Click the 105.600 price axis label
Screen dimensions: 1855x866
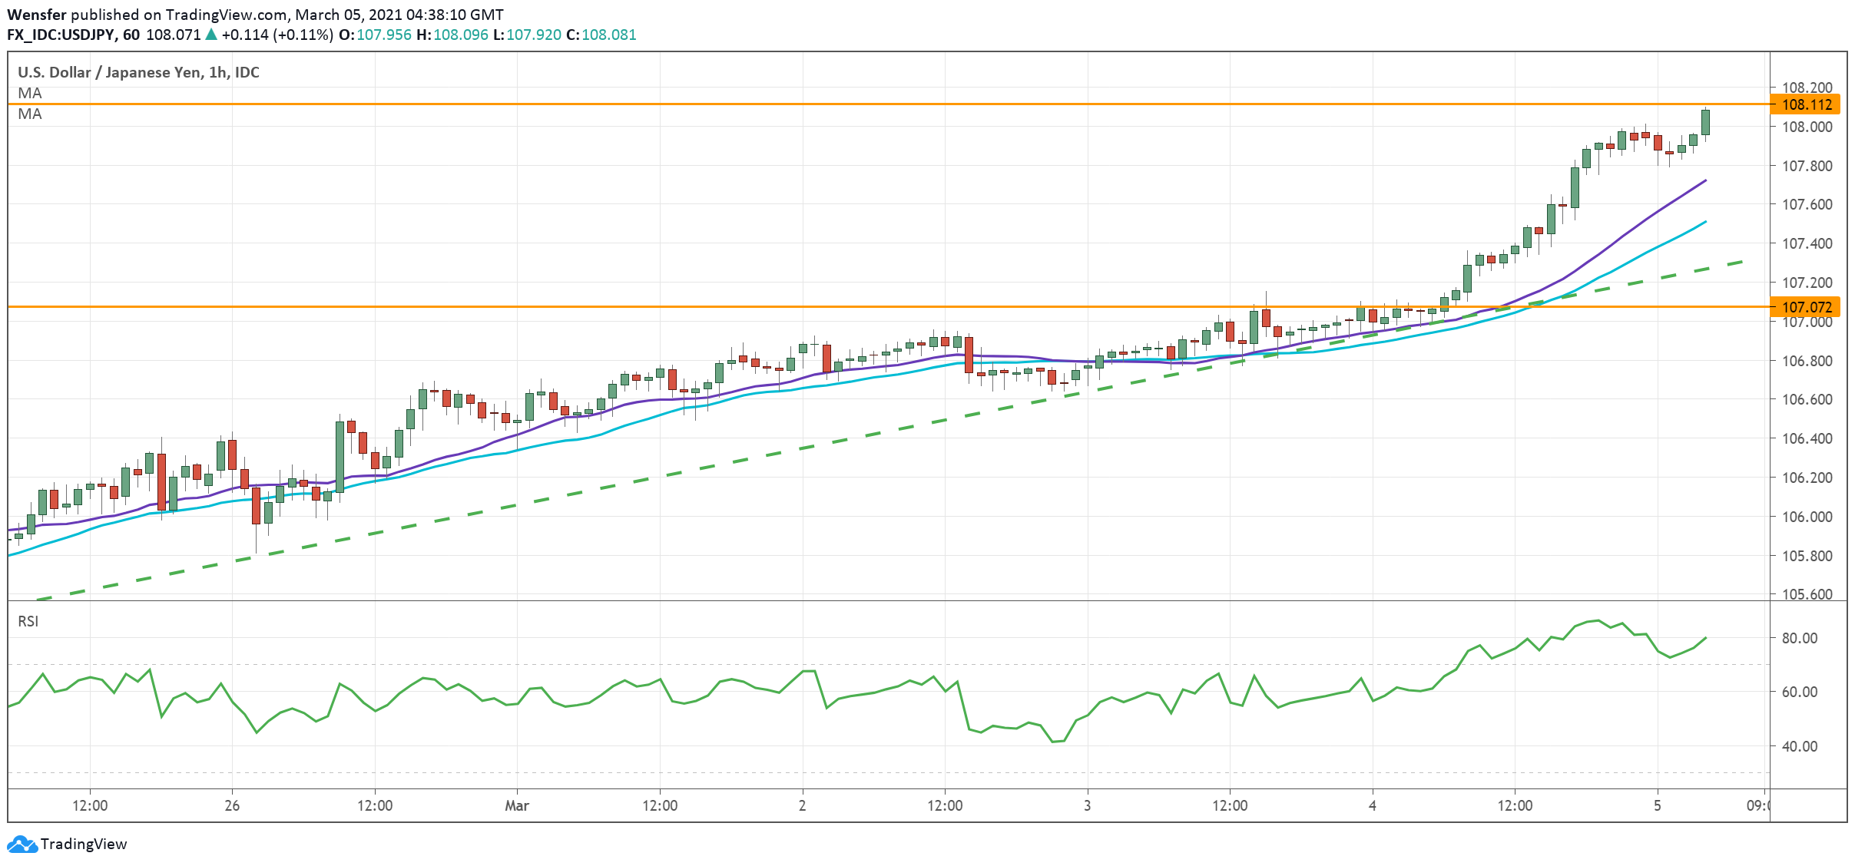click(1807, 594)
